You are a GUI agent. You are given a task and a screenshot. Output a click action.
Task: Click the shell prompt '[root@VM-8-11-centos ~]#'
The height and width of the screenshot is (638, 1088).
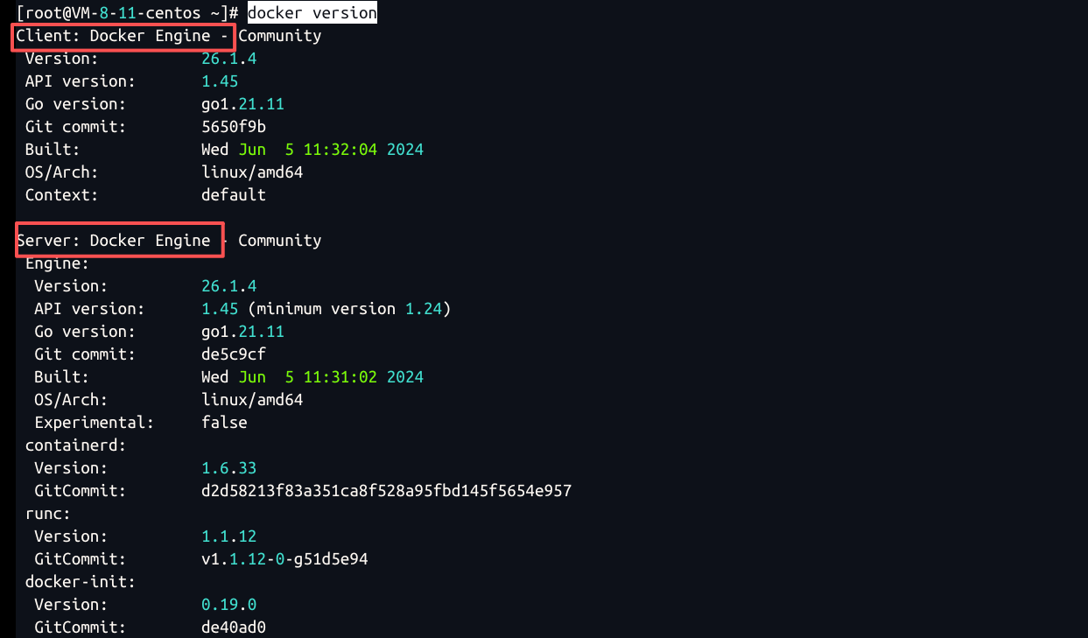pyautogui.click(x=128, y=13)
